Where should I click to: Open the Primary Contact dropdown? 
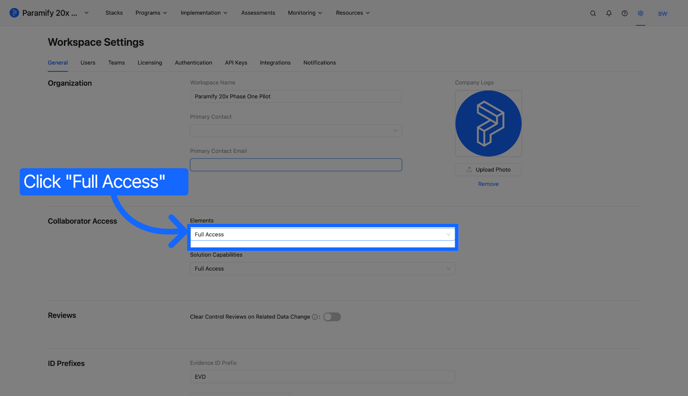(296, 131)
